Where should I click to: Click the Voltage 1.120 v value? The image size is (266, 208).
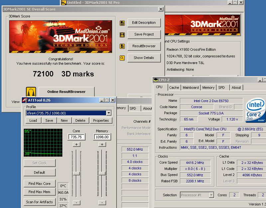232,119
